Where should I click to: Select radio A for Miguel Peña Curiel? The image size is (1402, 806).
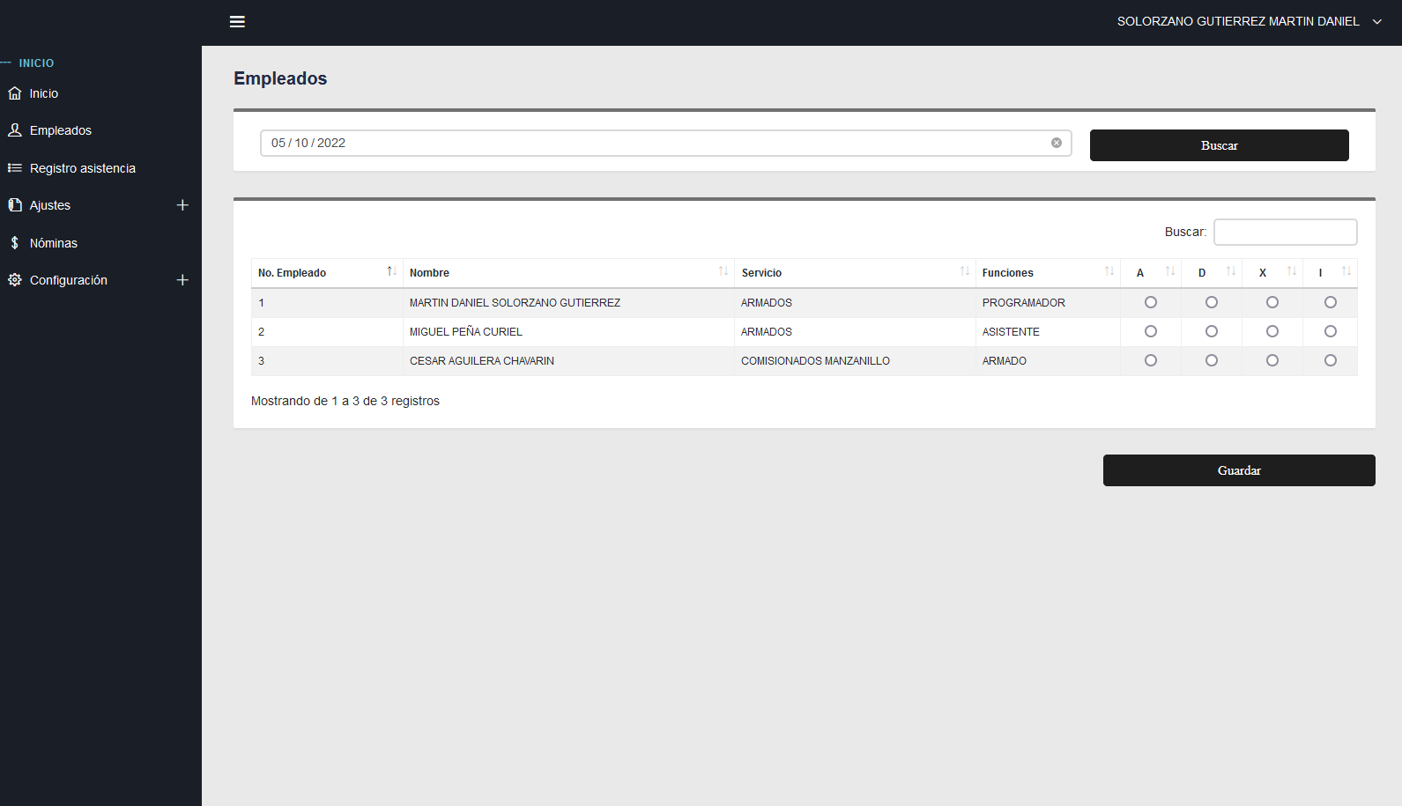(x=1151, y=331)
